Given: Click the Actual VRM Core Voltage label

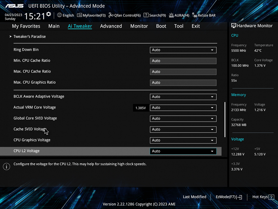Looking at the screenshot, I should click(35, 107).
